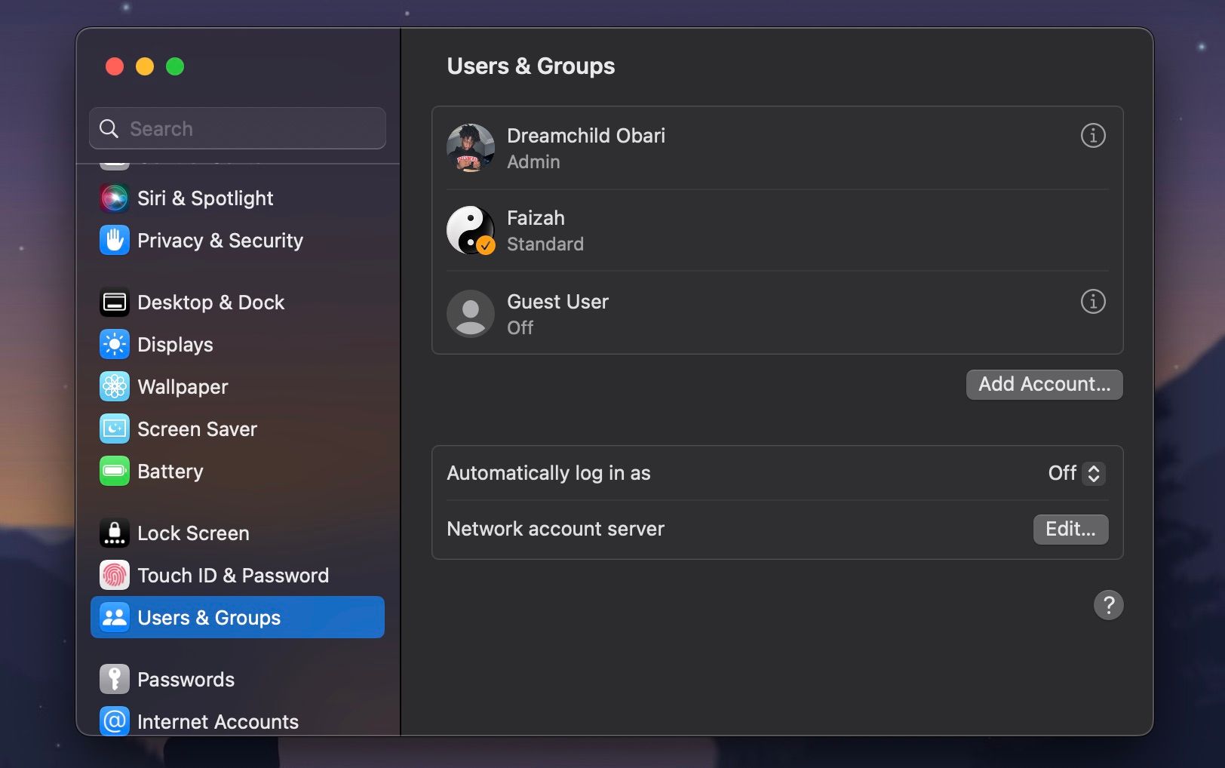Click the Faizah profile picture thumbnail
The width and height of the screenshot is (1225, 768).
point(470,230)
